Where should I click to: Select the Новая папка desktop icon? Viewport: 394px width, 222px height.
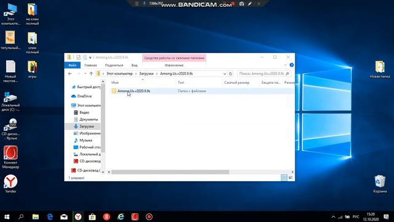[380, 70]
